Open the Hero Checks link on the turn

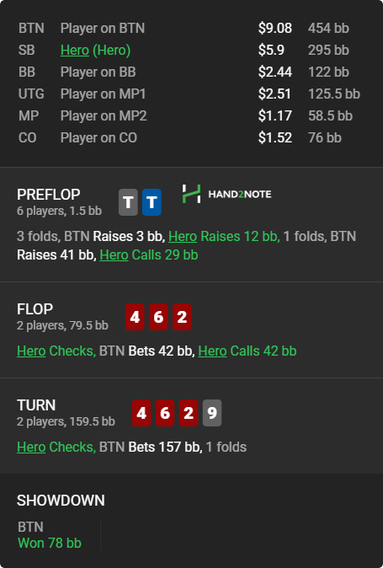click(x=31, y=447)
